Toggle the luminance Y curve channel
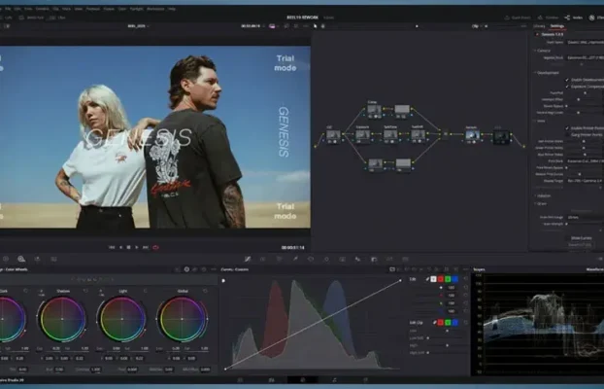 point(433,279)
